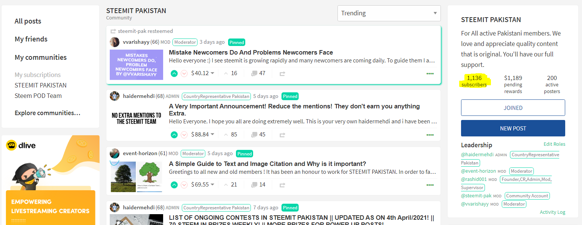Open @rashid001 in Leadership list
This screenshot has height=225, width=582.
pos(474,179)
